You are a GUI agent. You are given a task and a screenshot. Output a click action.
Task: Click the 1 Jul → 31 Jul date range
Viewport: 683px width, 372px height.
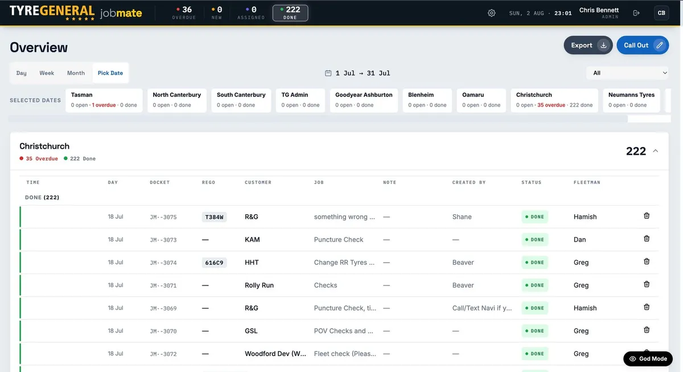click(x=363, y=73)
